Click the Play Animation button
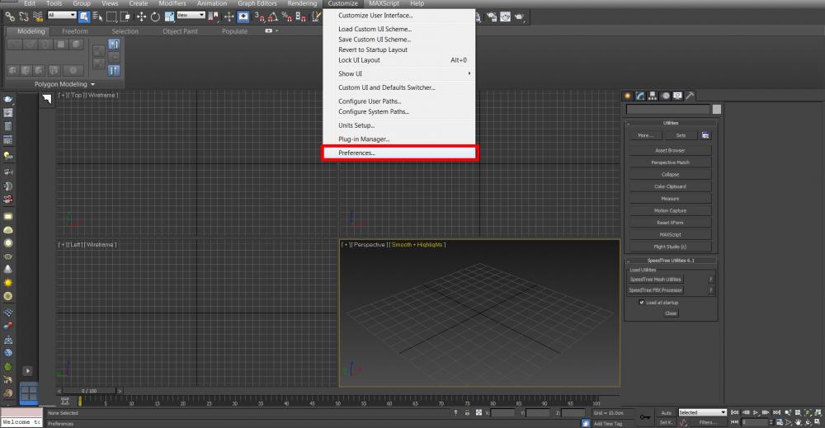The height and width of the screenshot is (428, 825). tap(756, 413)
